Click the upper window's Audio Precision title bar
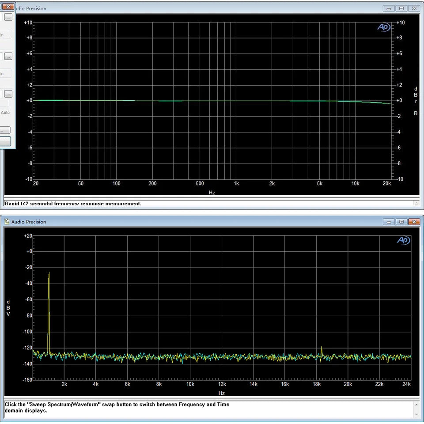 [x=199, y=8]
